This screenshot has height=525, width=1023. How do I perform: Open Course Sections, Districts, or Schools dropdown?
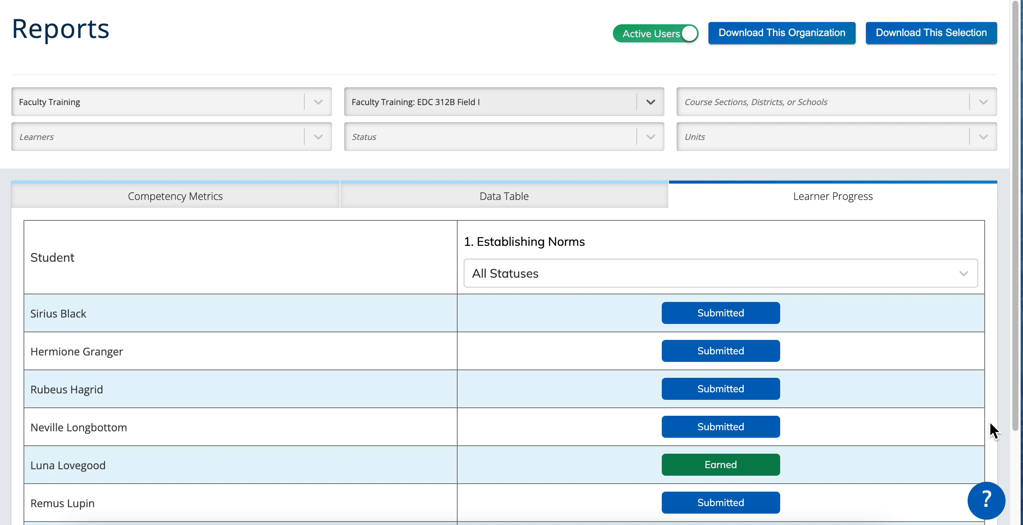click(x=836, y=102)
